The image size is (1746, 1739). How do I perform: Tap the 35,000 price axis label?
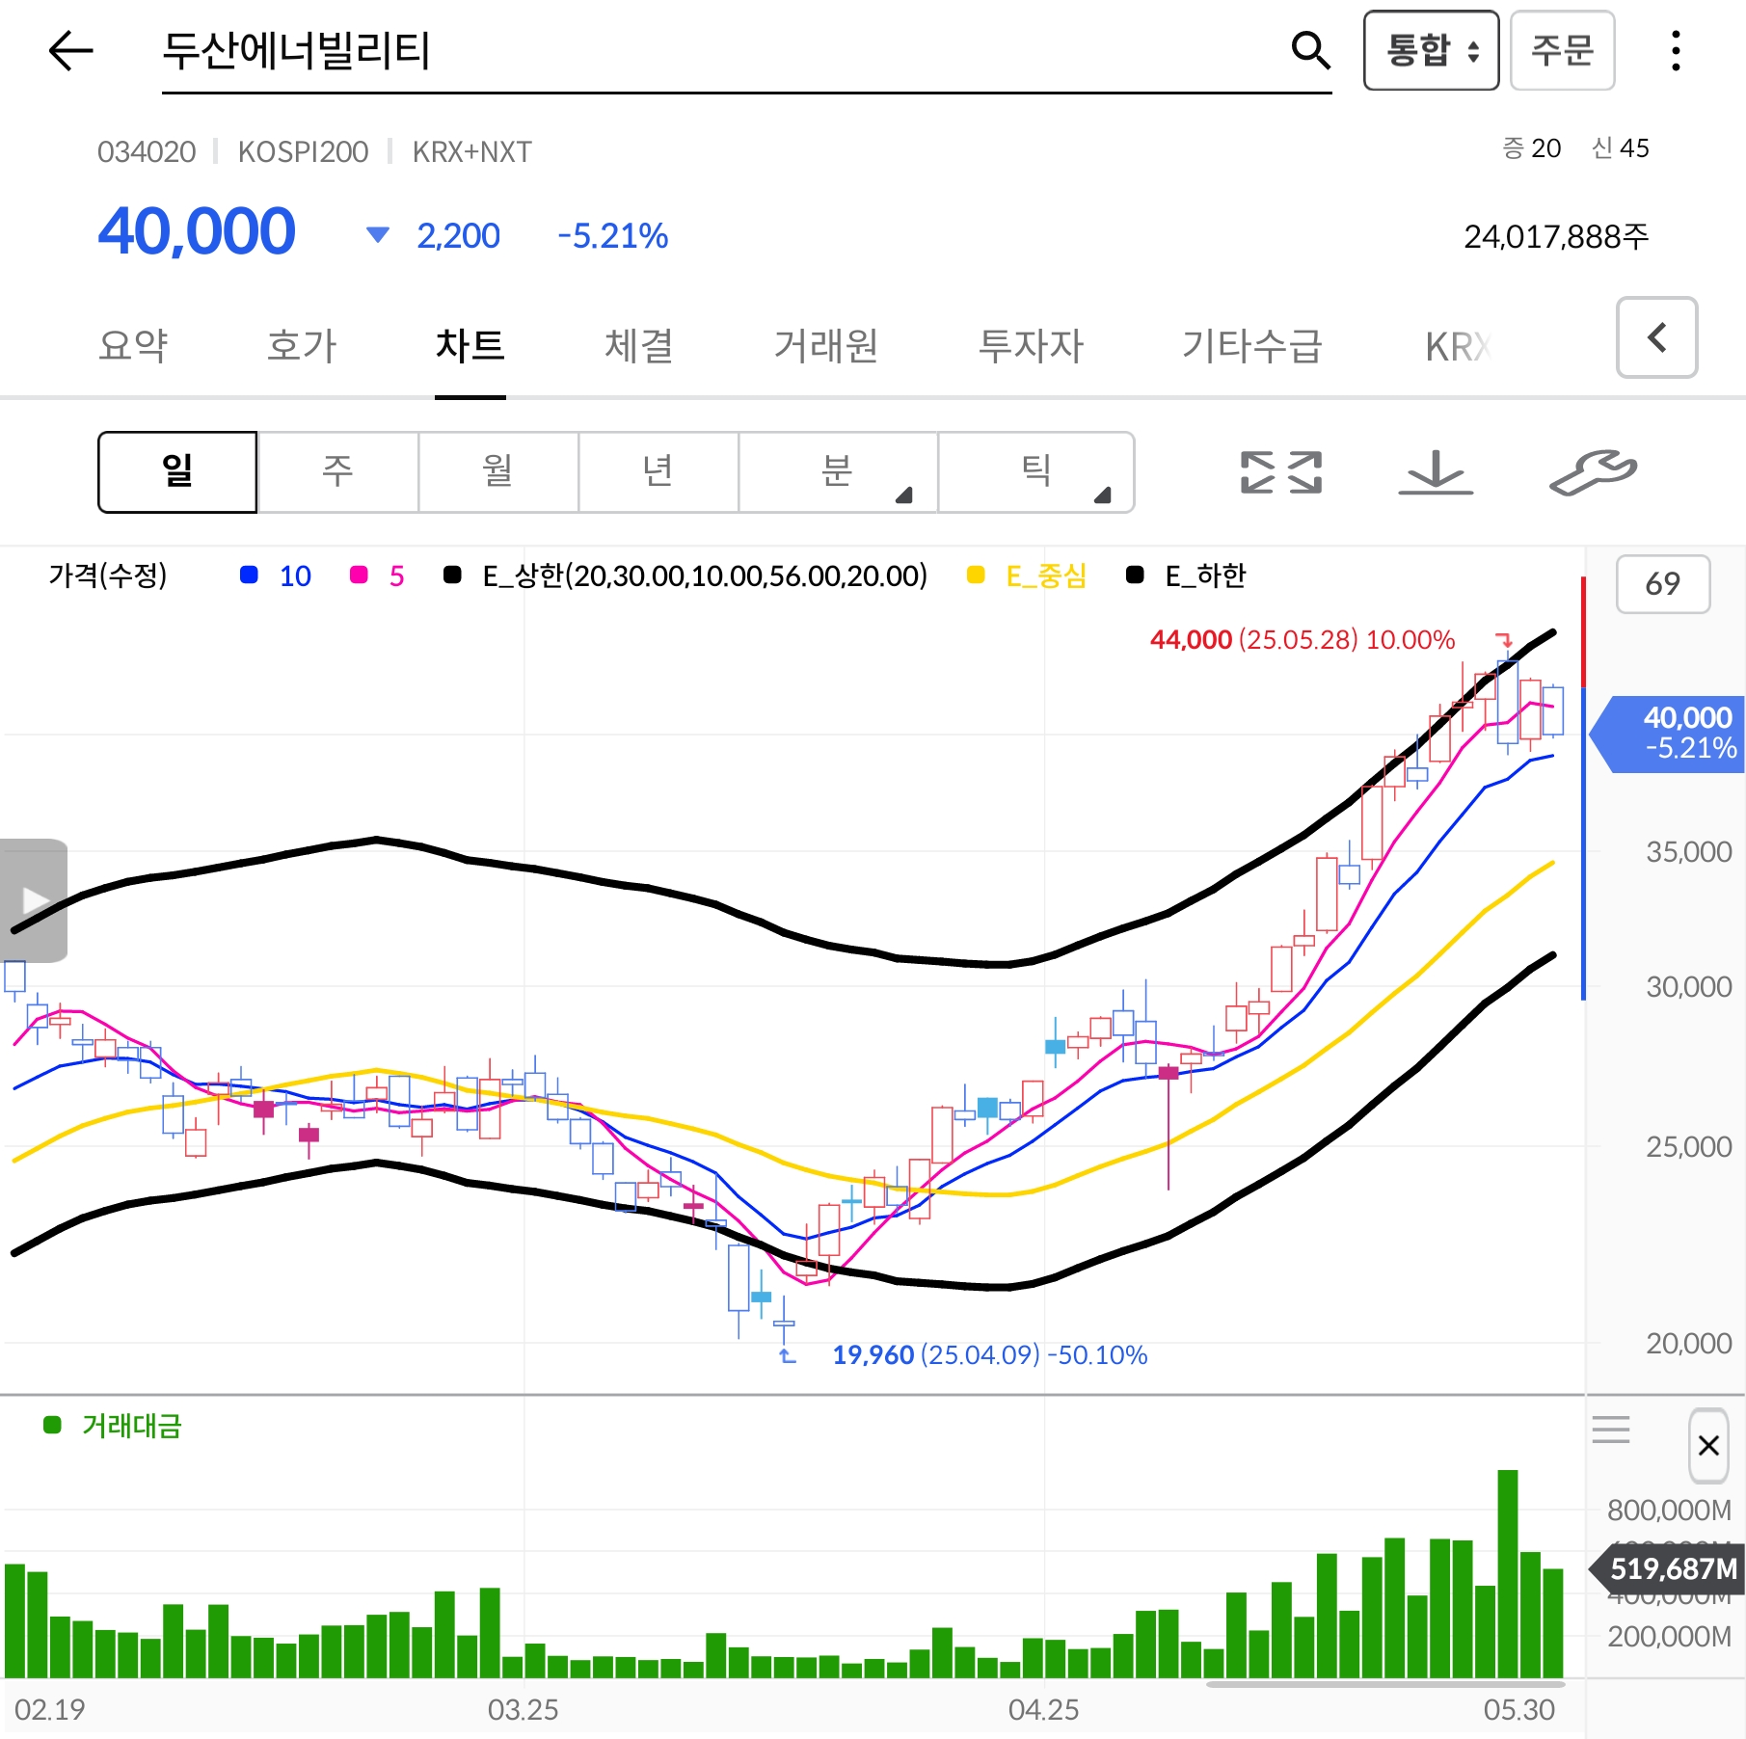[x=1688, y=851]
